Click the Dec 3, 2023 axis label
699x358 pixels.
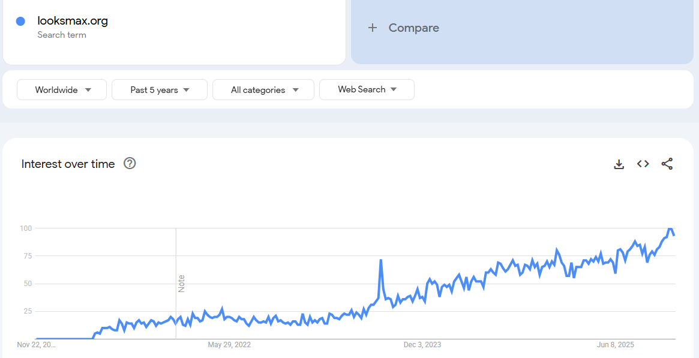pos(422,345)
